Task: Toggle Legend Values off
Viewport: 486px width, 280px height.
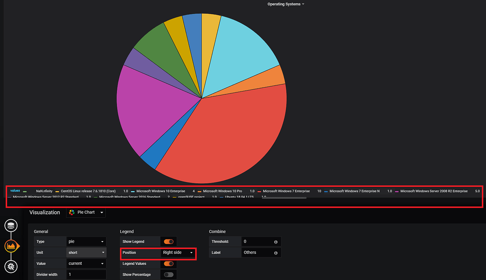Action: click(x=168, y=263)
